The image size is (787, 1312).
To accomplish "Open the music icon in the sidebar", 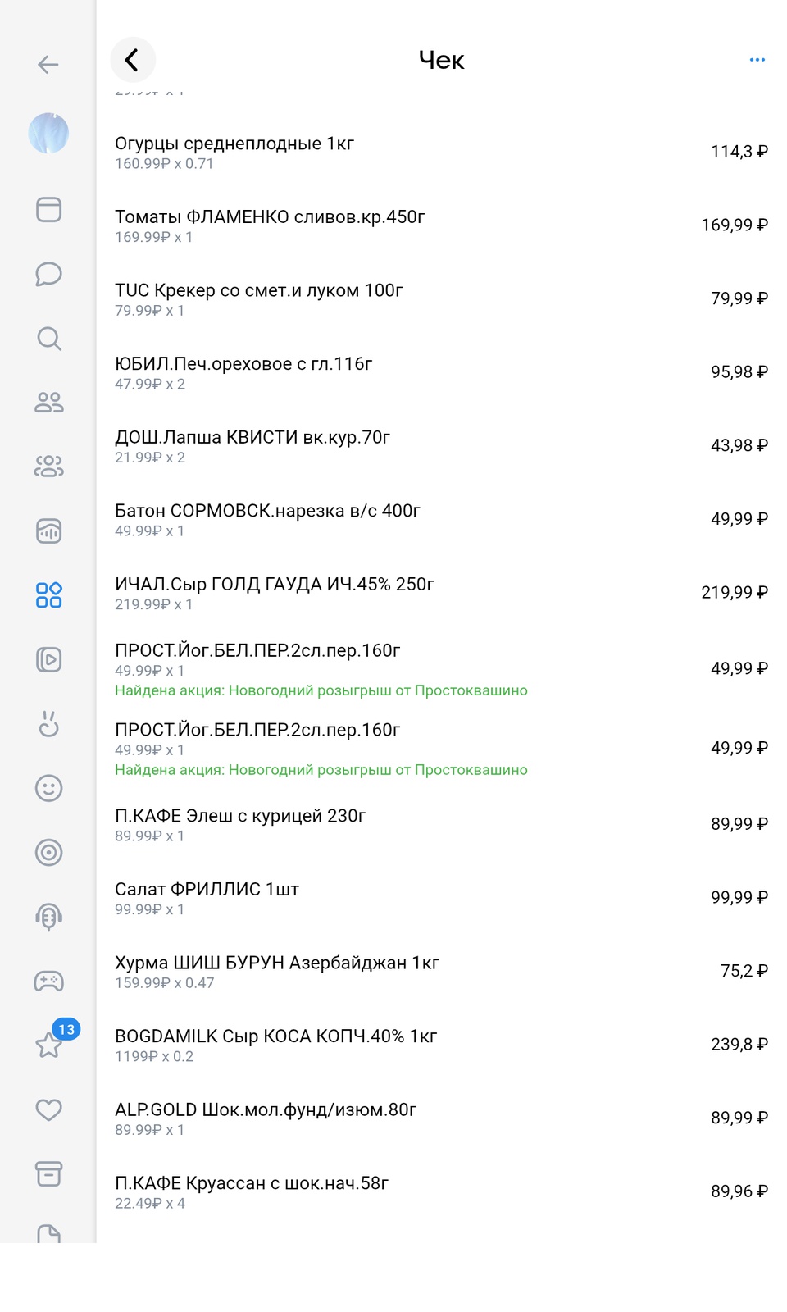I will coord(48,531).
